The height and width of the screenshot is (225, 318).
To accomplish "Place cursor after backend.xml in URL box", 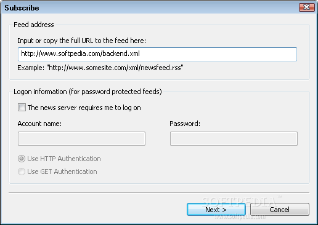I will click(141, 53).
